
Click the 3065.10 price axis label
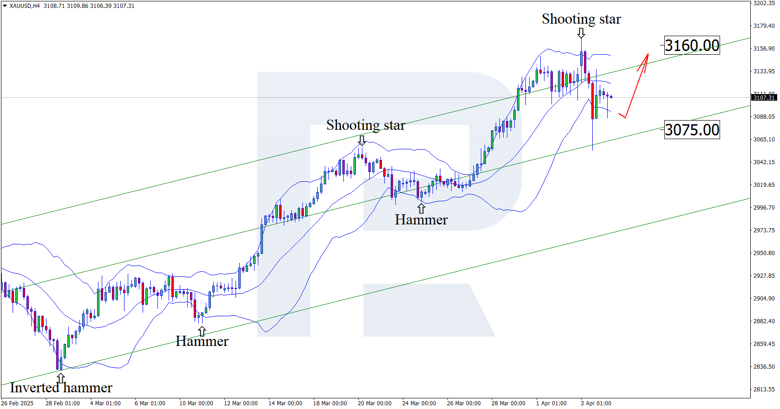coord(764,140)
